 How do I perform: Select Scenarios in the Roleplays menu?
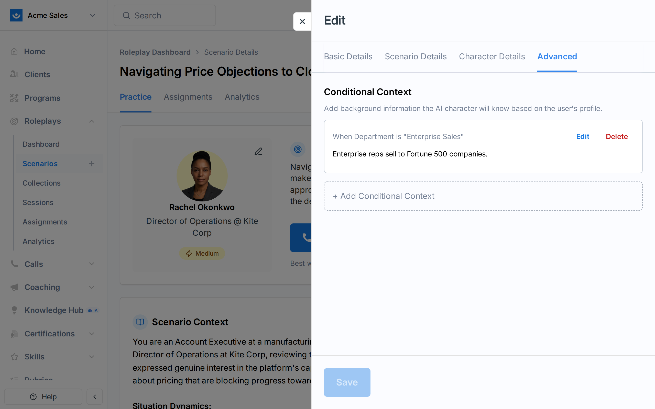pyautogui.click(x=40, y=164)
